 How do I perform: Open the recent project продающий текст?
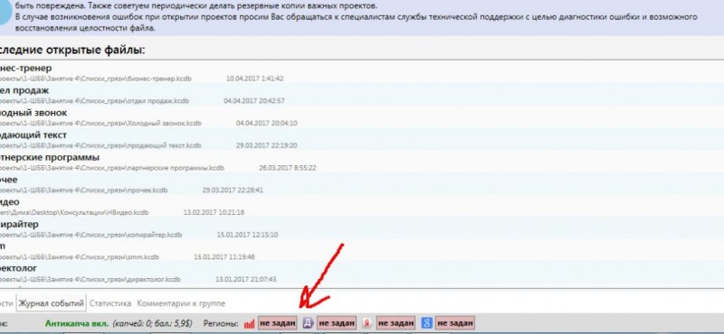click(x=33, y=135)
